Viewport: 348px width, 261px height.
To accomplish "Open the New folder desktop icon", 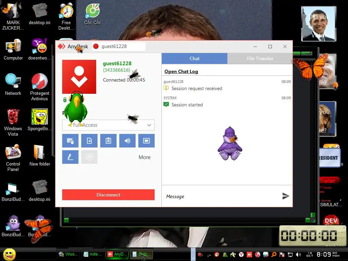I will click(x=39, y=155).
